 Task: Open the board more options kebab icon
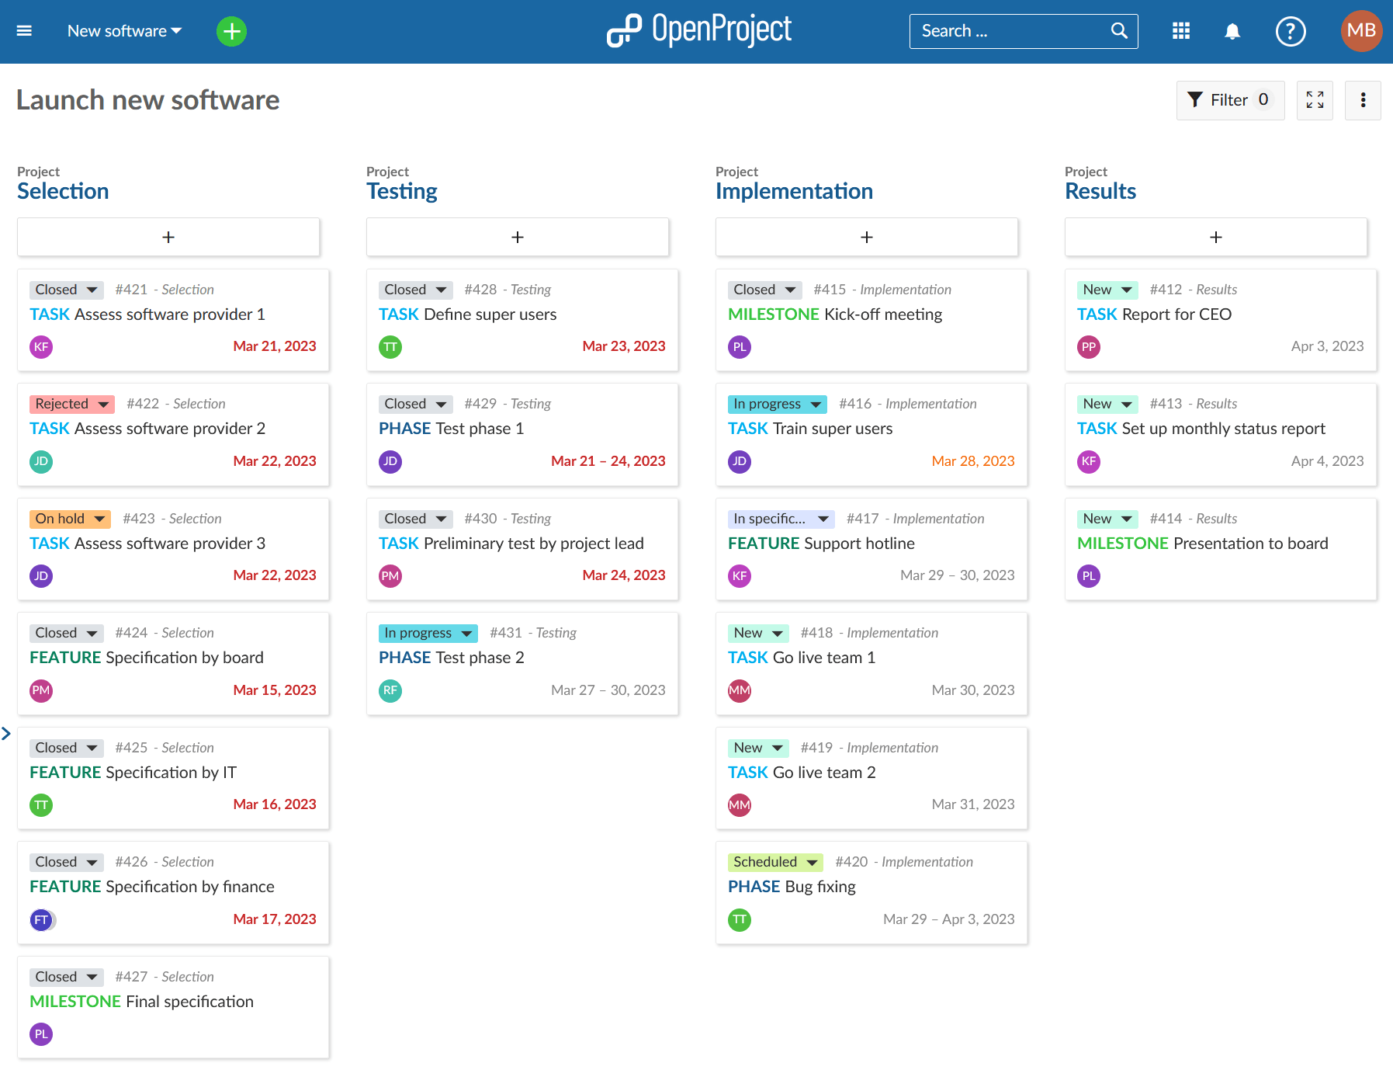[1362, 100]
